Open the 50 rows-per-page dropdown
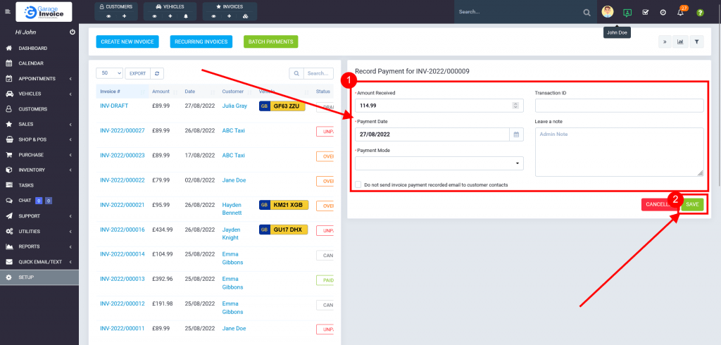 (x=109, y=73)
